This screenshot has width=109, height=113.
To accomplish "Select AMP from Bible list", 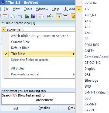I will [88, 33].
